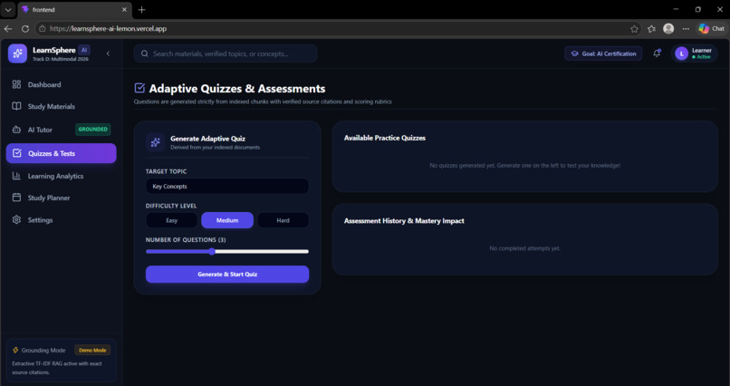Open the AI Tutor robot icon
The height and width of the screenshot is (386, 730).
(17, 130)
